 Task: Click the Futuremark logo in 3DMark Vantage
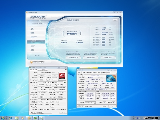[x=37, y=62]
